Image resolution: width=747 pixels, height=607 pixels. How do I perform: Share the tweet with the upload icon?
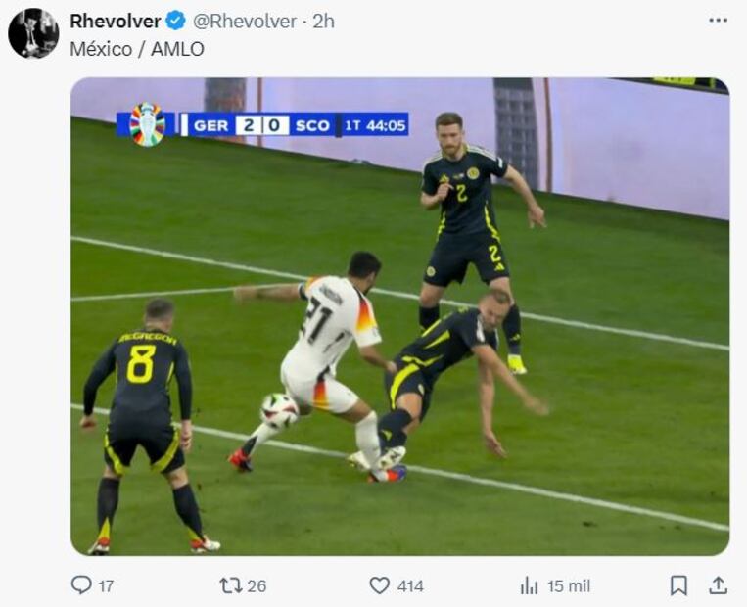[x=718, y=585]
